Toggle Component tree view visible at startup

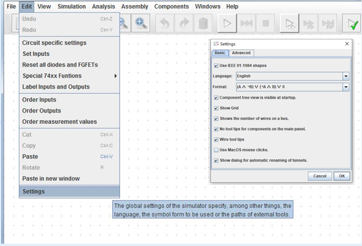(216, 98)
